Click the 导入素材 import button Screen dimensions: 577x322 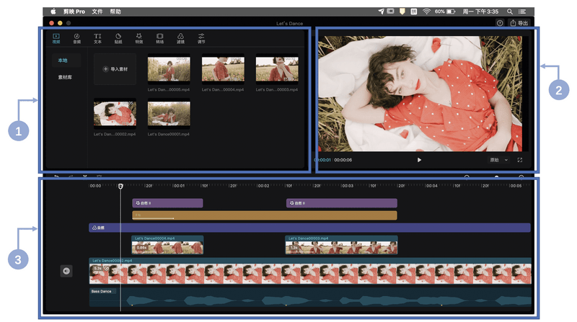115,69
